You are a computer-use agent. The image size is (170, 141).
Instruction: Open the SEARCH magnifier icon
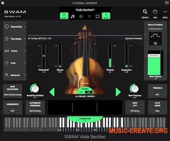coord(145,12)
